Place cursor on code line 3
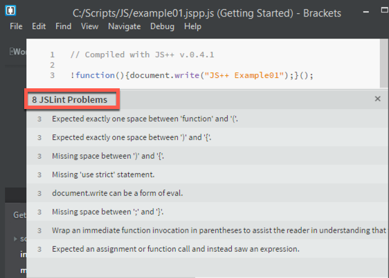The width and height of the screenshot is (389, 278). pos(192,75)
